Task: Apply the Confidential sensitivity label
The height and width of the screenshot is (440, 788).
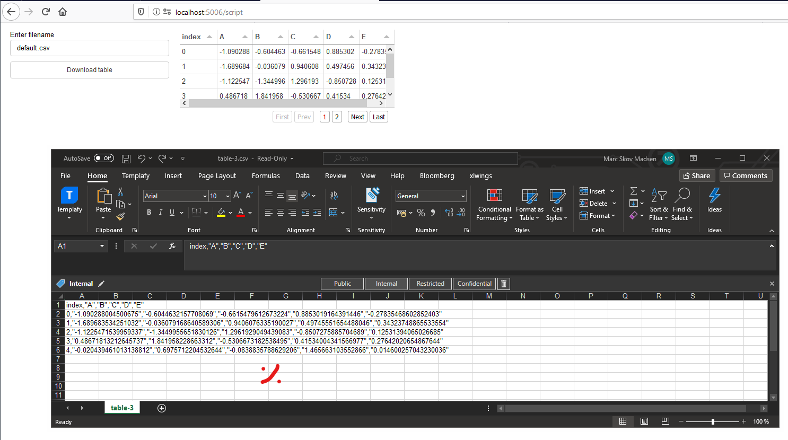Action: tap(474, 284)
